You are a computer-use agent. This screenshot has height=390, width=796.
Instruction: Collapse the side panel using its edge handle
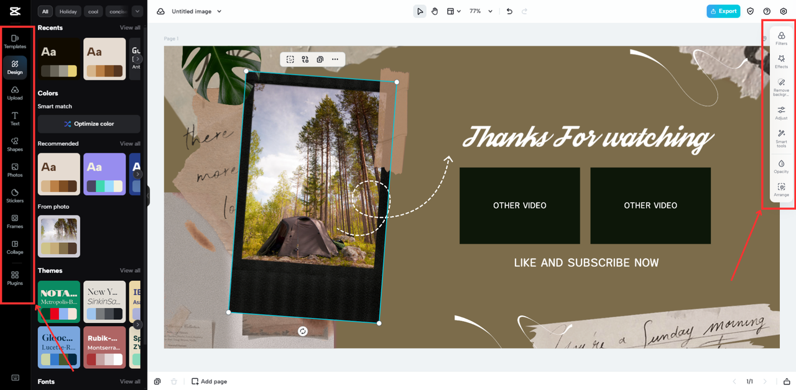coord(148,196)
